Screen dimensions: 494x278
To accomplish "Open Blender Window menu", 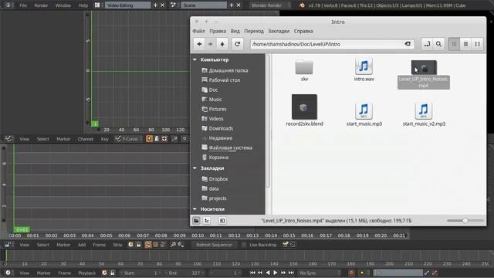I will (x=63, y=5).
